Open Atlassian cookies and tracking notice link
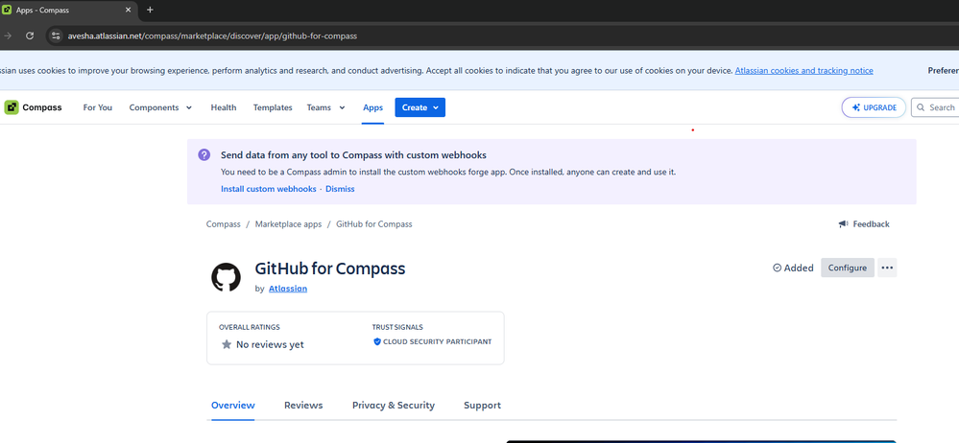959x443 pixels. 804,70
